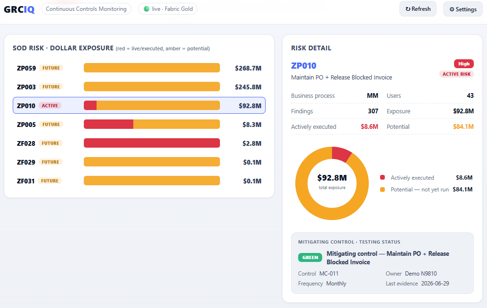
Task: Click the Refresh button
Action: pyautogui.click(x=418, y=9)
